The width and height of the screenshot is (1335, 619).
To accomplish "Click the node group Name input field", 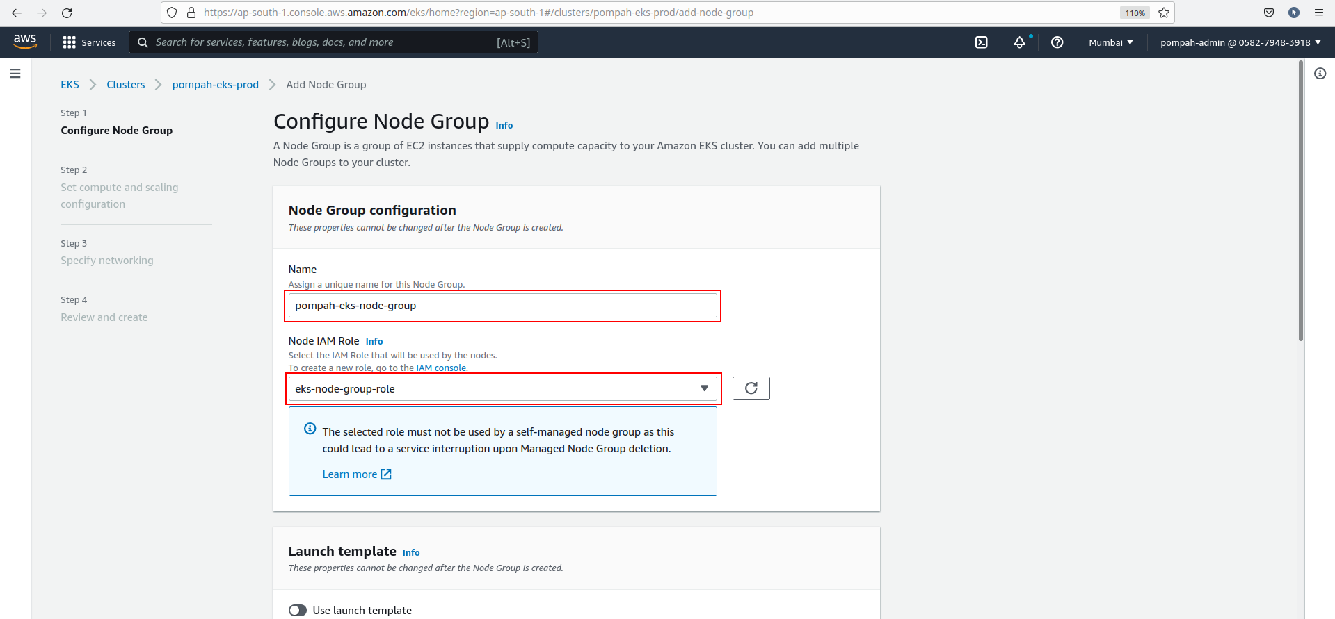I will click(502, 306).
